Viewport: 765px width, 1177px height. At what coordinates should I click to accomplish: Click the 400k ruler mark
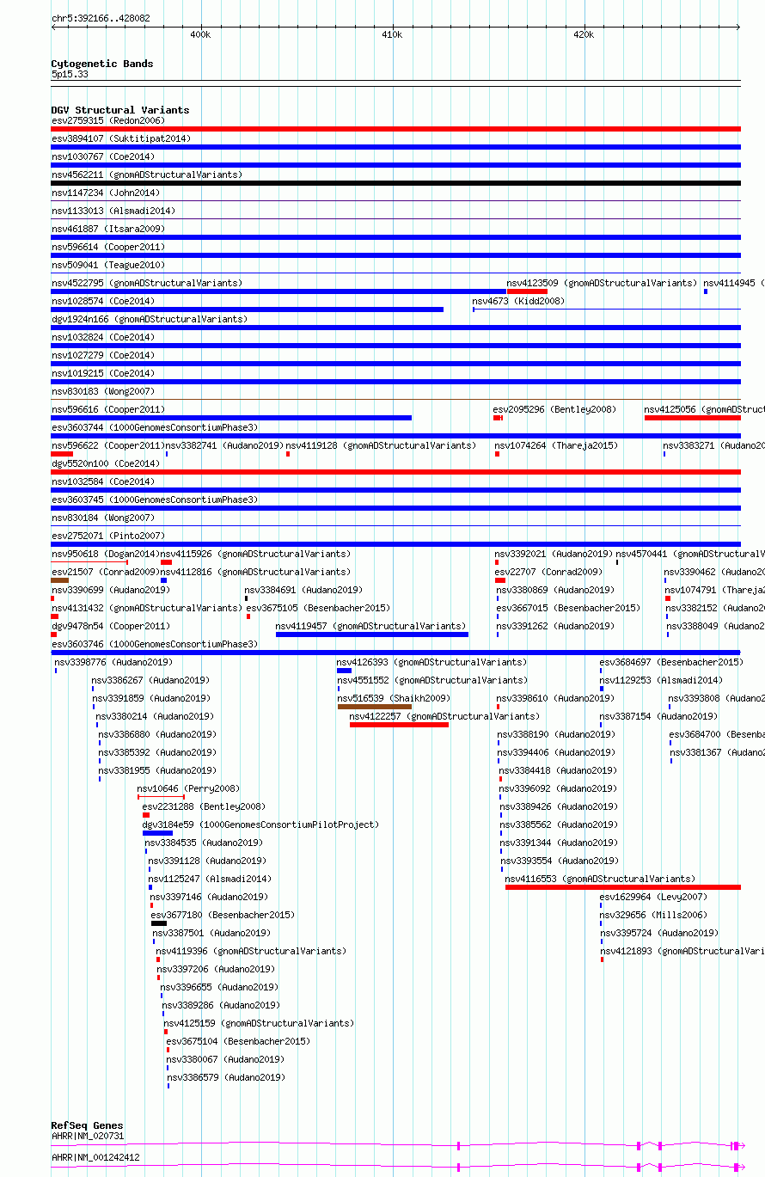click(x=200, y=34)
